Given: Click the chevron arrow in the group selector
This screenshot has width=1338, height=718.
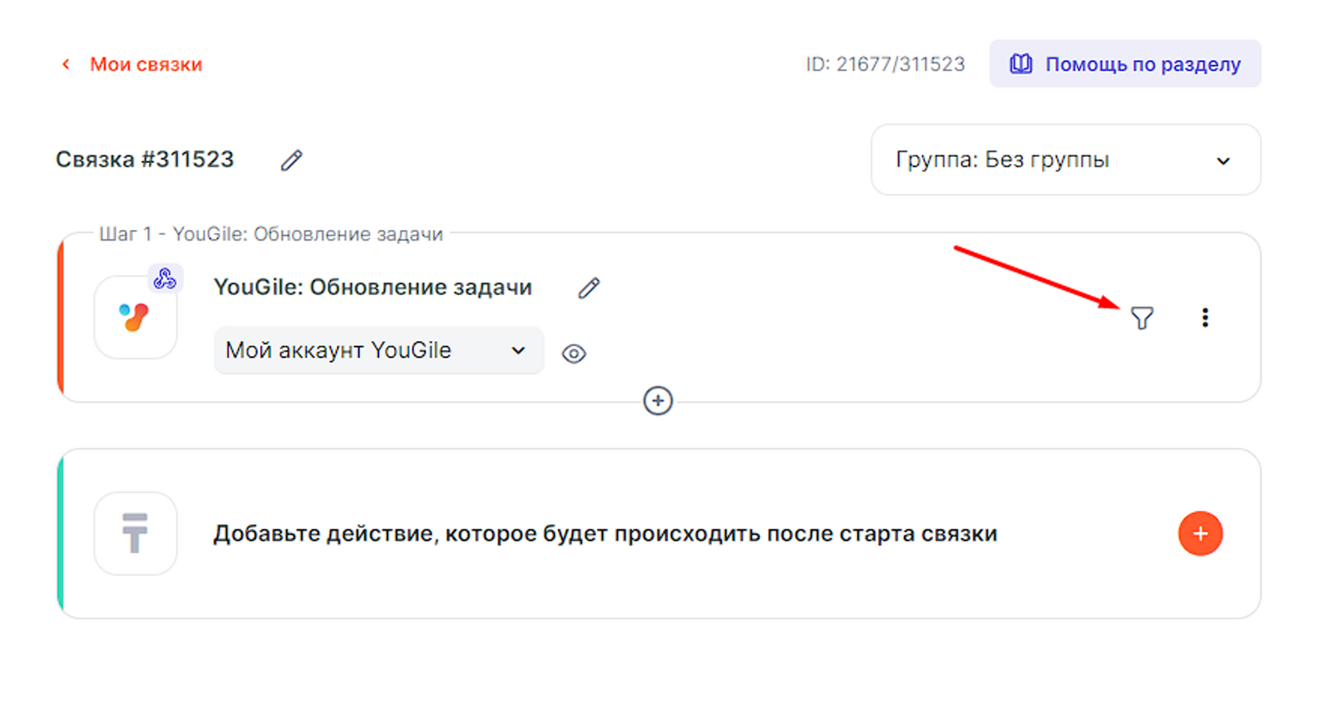Looking at the screenshot, I should point(1223,160).
